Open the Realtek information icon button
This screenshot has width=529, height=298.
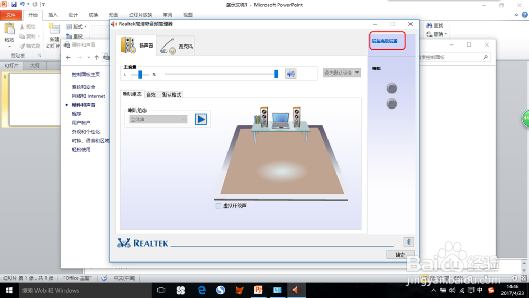[408, 242]
